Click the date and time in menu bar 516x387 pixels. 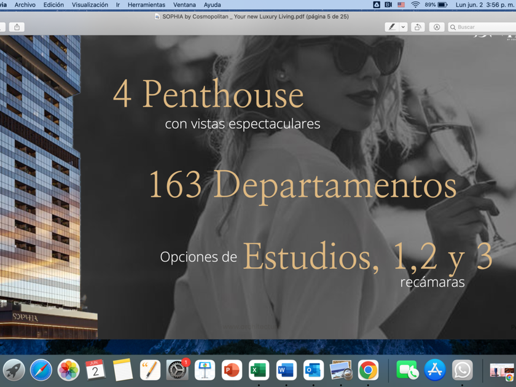485,5
